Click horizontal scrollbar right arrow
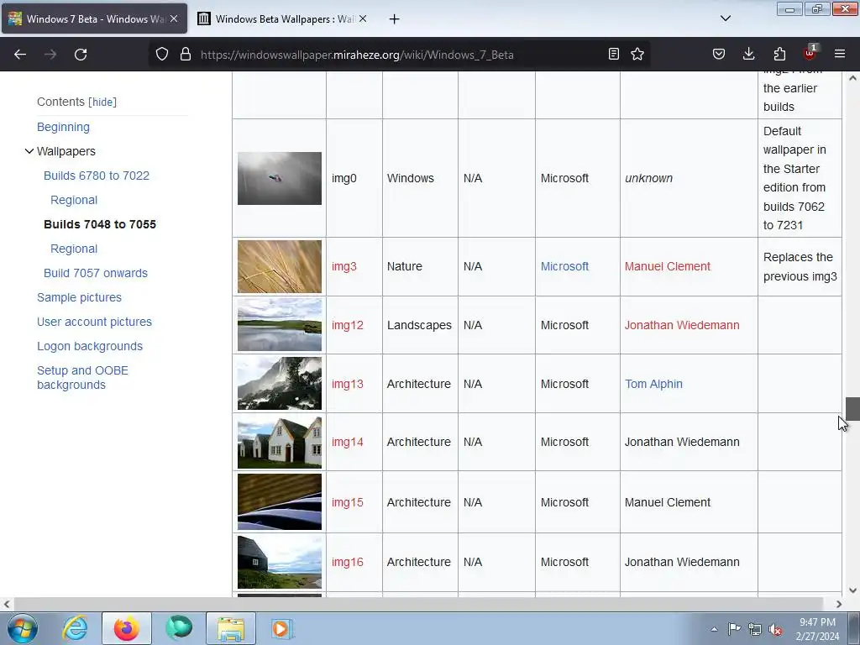This screenshot has height=645, width=860. point(839,604)
